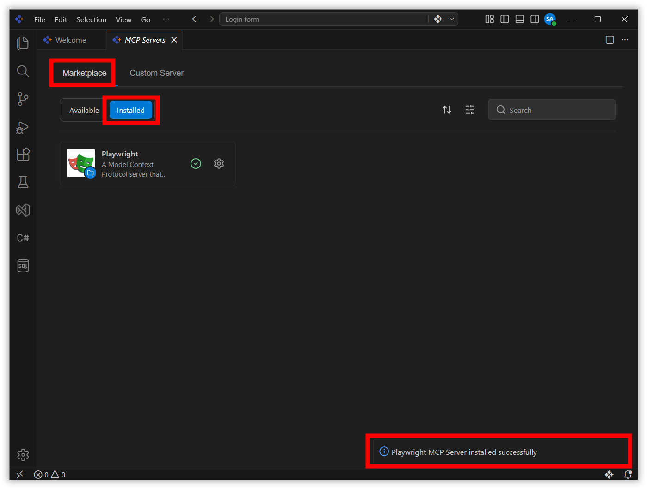Screen dimensions: 647x489
Task: Click the Playwright server title
Action: tap(120, 154)
